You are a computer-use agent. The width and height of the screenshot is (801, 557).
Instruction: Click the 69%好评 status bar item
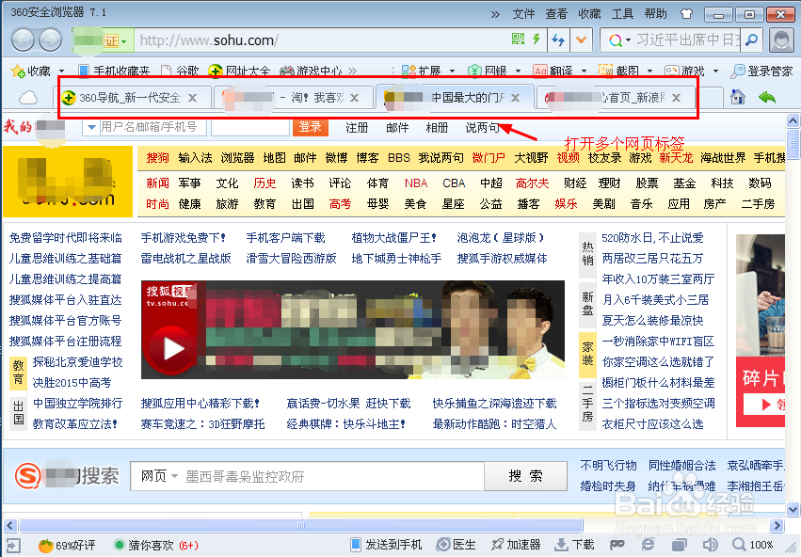[67, 546]
